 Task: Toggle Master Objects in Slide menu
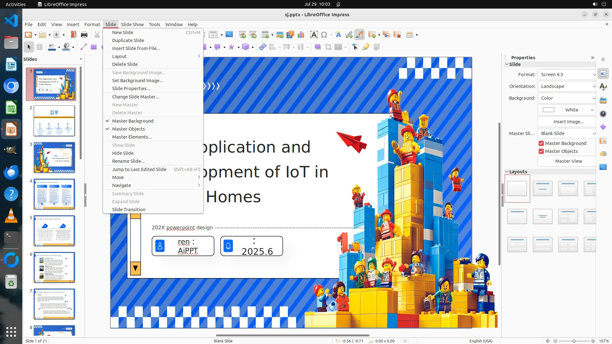(x=128, y=129)
